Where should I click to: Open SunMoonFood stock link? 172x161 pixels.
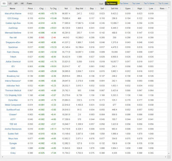click(x=13, y=109)
